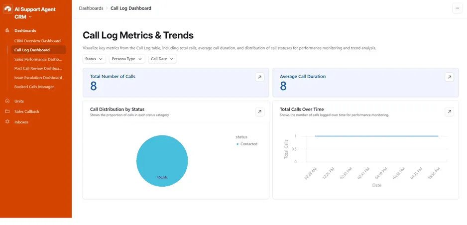Click the 12:26 PM axis label
This screenshot has width=467, height=225.
[328, 173]
